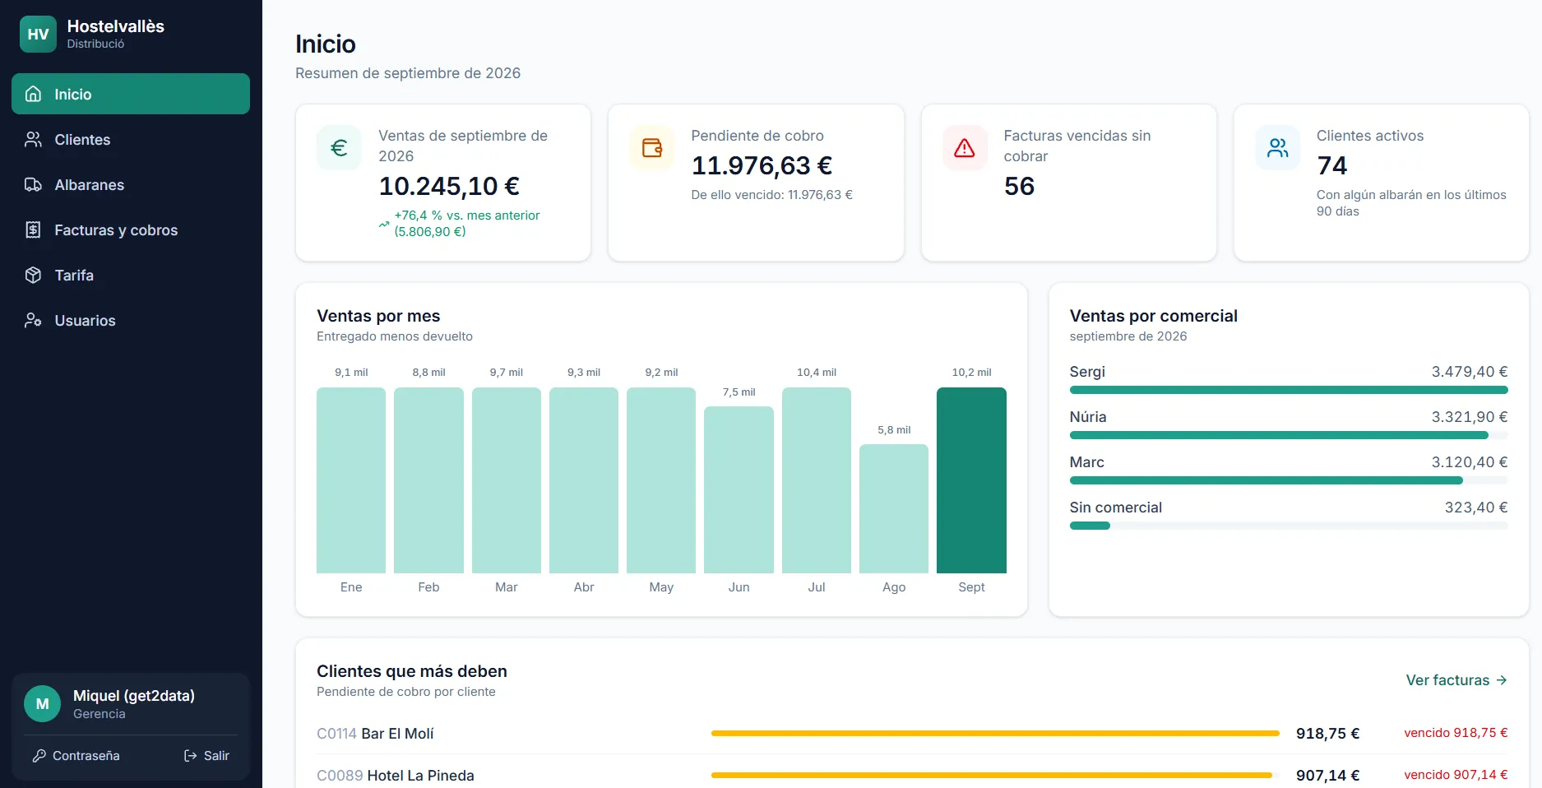This screenshot has width=1542, height=788.
Task: Go to the Clientes section
Action: click(131, 139)
